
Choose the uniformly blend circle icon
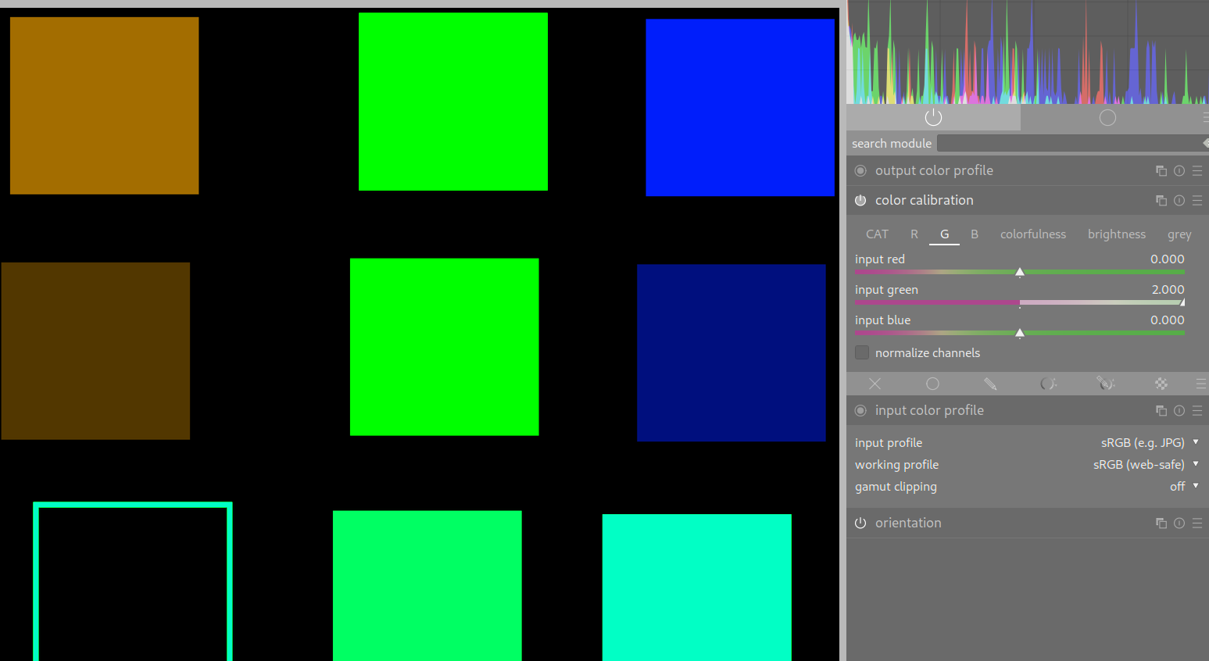(x=932, y=384)
